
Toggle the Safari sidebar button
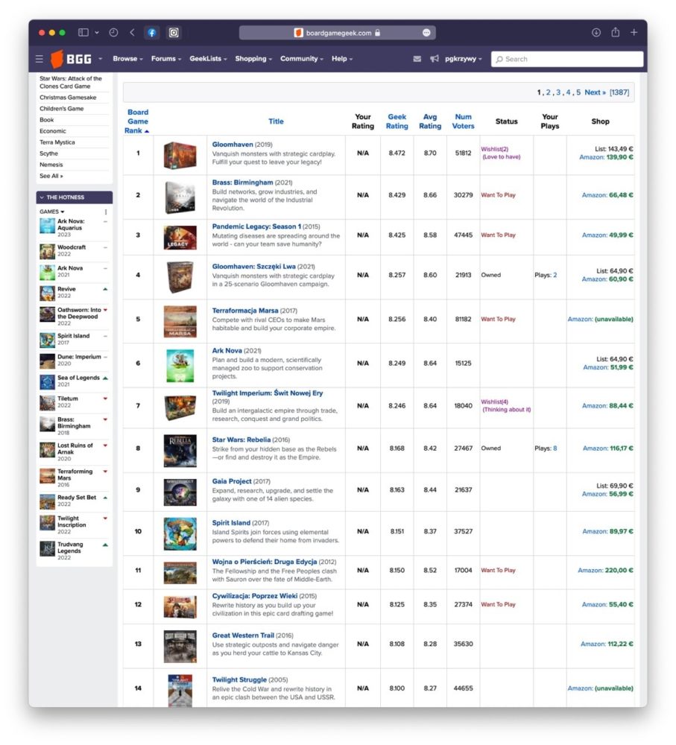click(83, 32)
